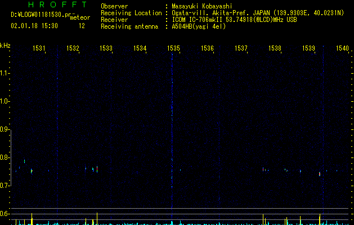Screen dimensions: 354x225
Task: Click the 1531 time axis label
Action: click(x=39, y=48)
